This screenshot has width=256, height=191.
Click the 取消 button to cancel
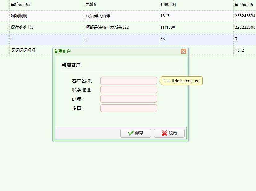(x=169, y=133)
